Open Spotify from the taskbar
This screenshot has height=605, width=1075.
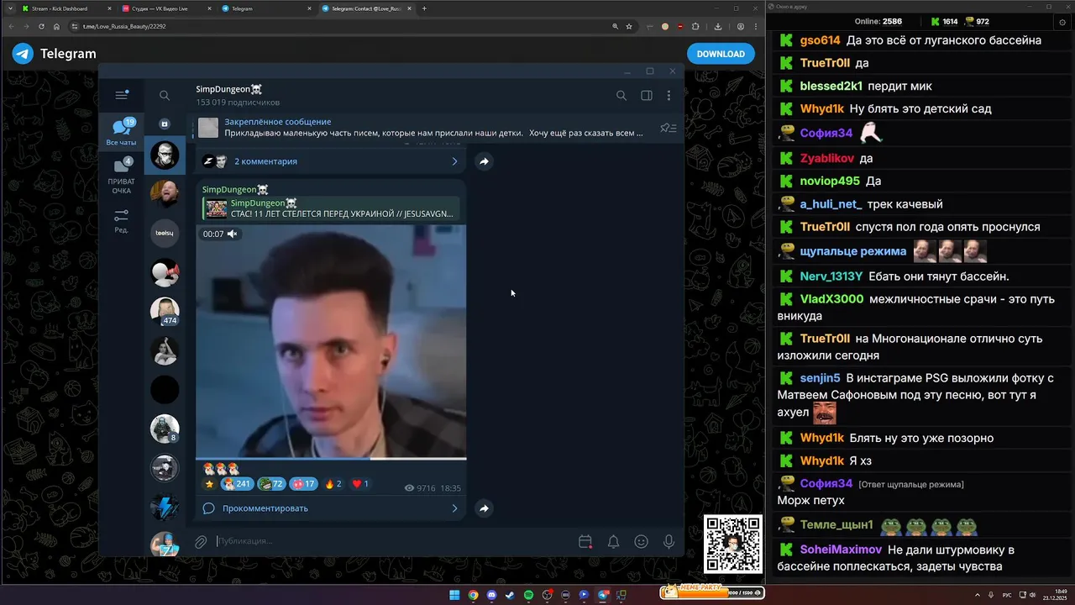[528, 595]
